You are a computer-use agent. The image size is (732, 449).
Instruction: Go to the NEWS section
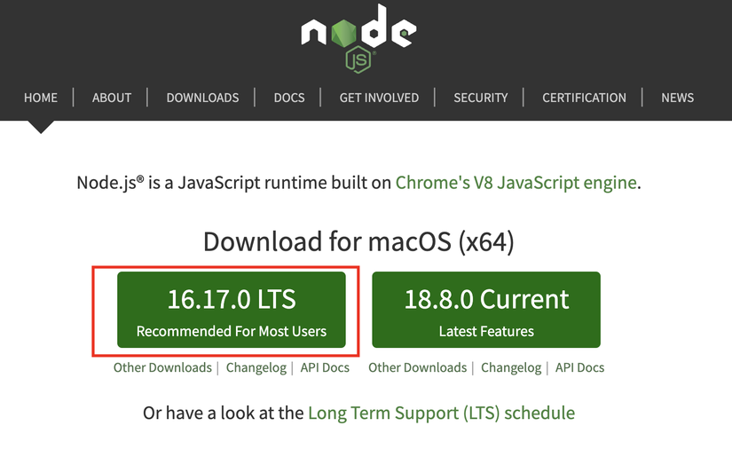pos(677,98)
